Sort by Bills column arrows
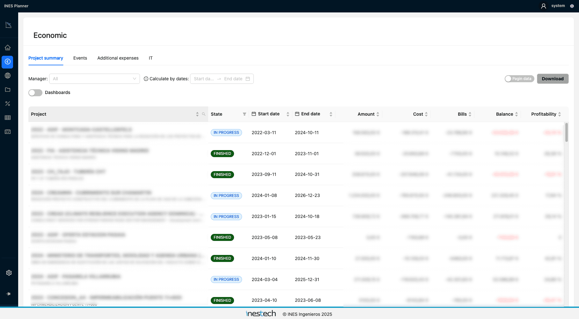The height and width of the screenshot is (319, 579). tap(470, 114)
